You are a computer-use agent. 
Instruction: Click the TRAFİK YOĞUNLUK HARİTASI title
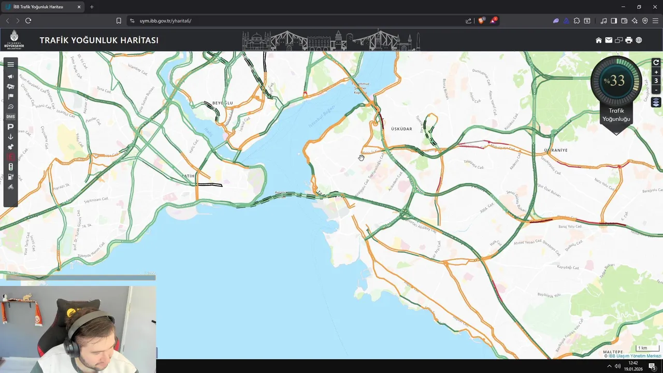99,40
